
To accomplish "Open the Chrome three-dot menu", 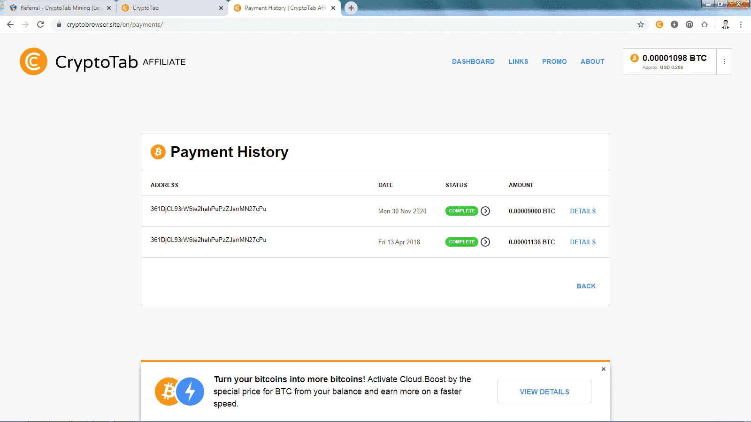I will coord(741,24).
